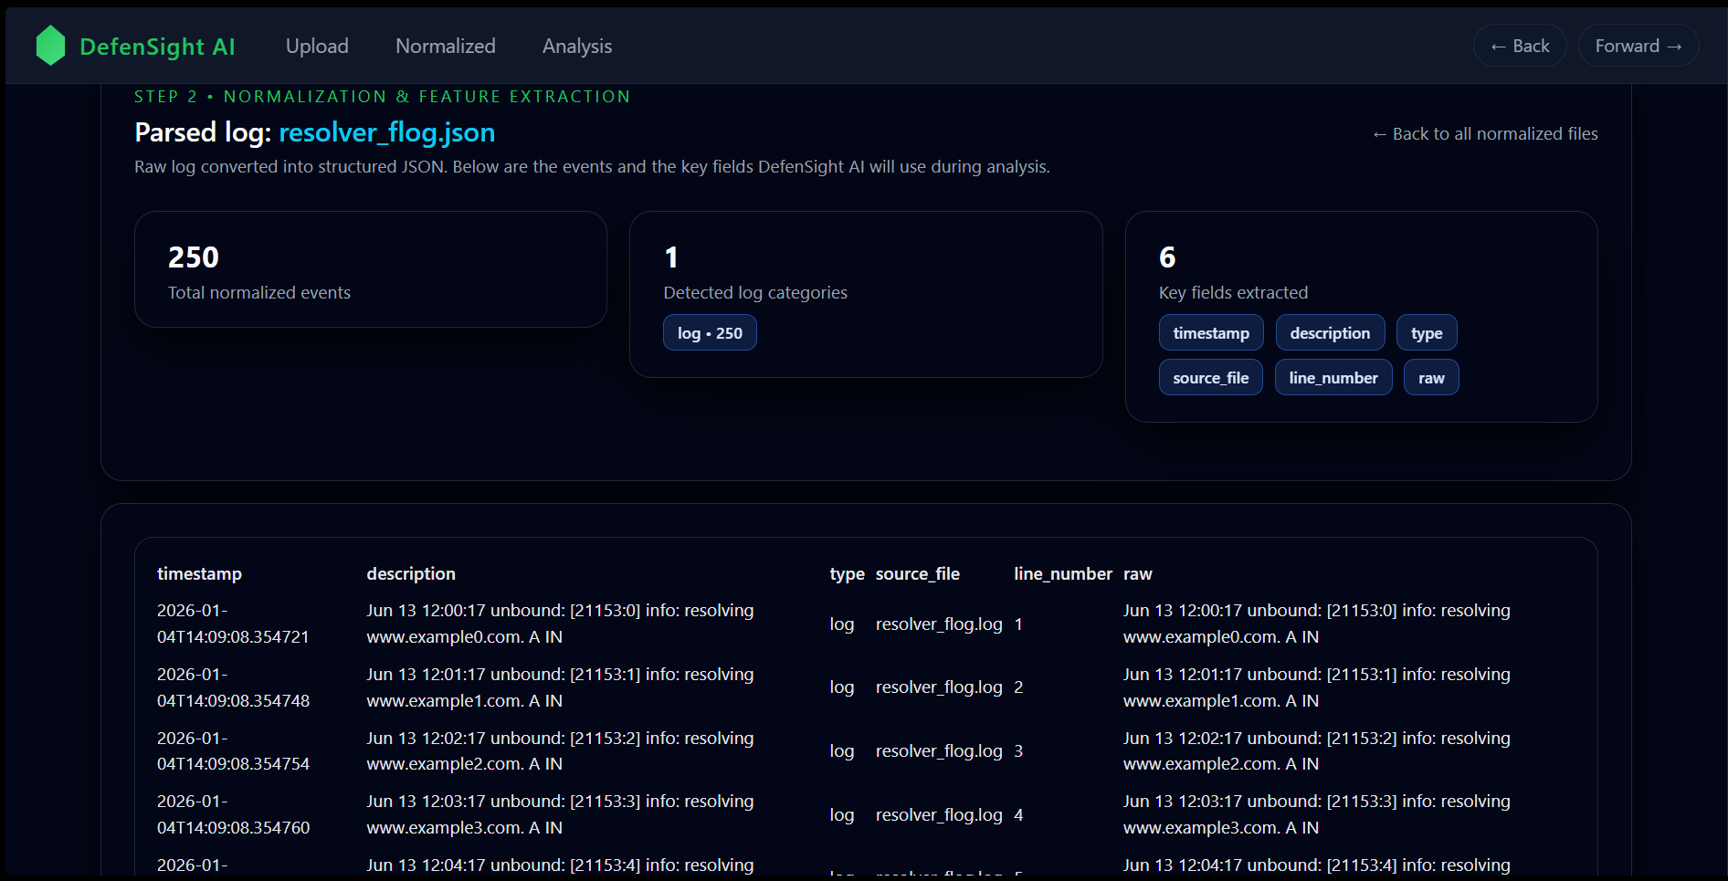Click line number 3 cell
This screenshot has height=881, width=1728.
coord(1018,751)
